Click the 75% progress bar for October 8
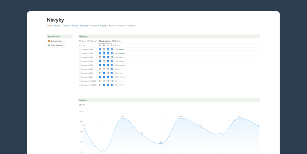This screenshot has height=154, width=307. click(122, 49)
